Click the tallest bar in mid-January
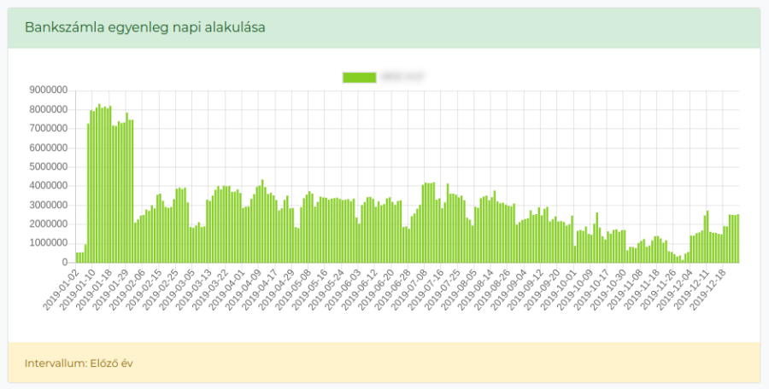The height and width of the screenshot is (389, 769). pyautogui.click(x=99, y=183)
